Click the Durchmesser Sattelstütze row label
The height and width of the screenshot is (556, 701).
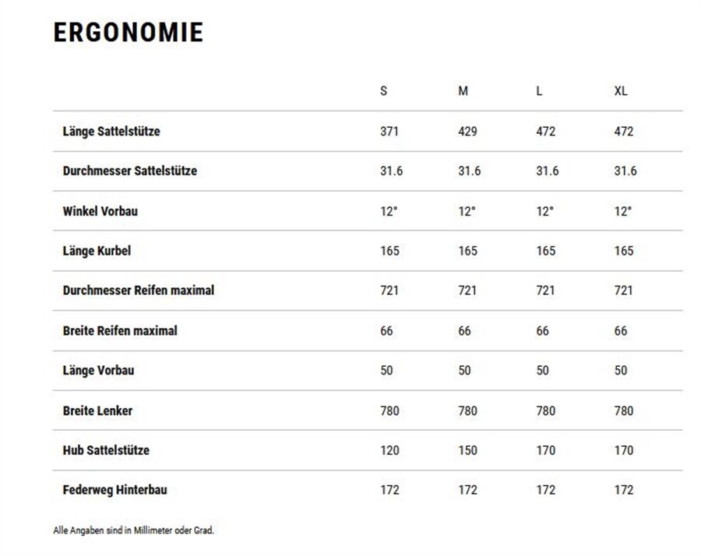point(129,171)
